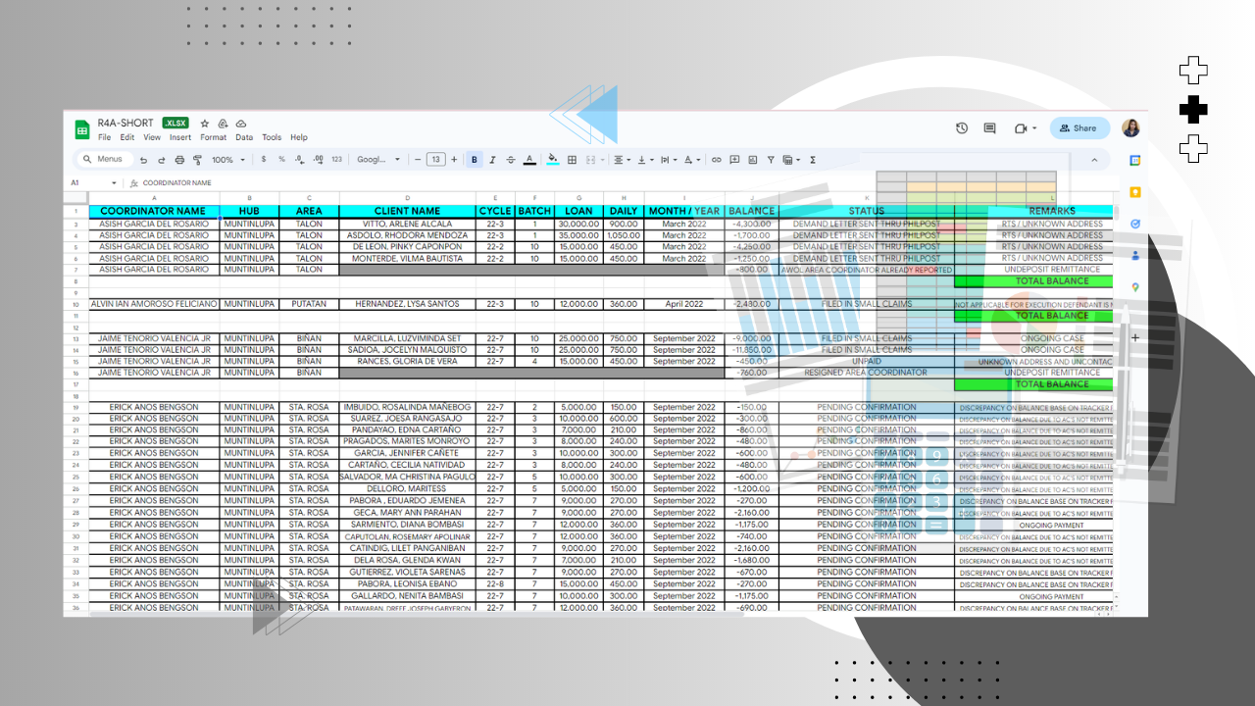This screenshot has width=1255, height=706.
Task: Click the Share button
Action: (x=1079, y=128)
